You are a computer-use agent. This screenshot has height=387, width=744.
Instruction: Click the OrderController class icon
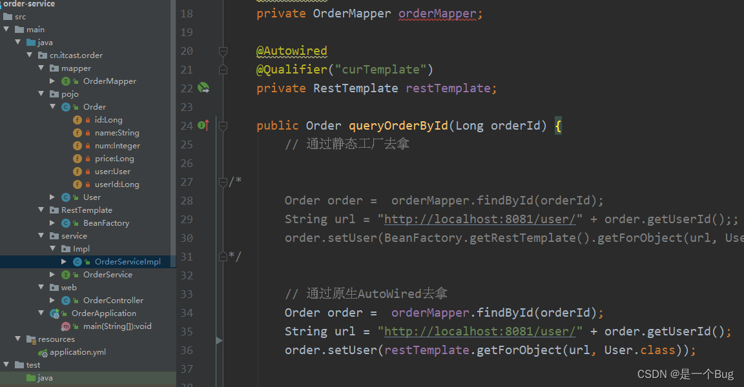click(x=66, y=301)
